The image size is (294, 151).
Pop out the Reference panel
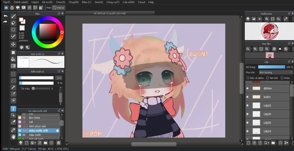click(289, 13)
